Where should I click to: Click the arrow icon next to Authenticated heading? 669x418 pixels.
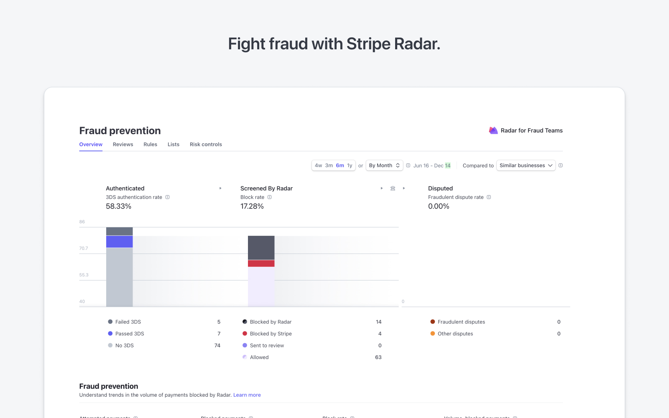coord(220,188)
